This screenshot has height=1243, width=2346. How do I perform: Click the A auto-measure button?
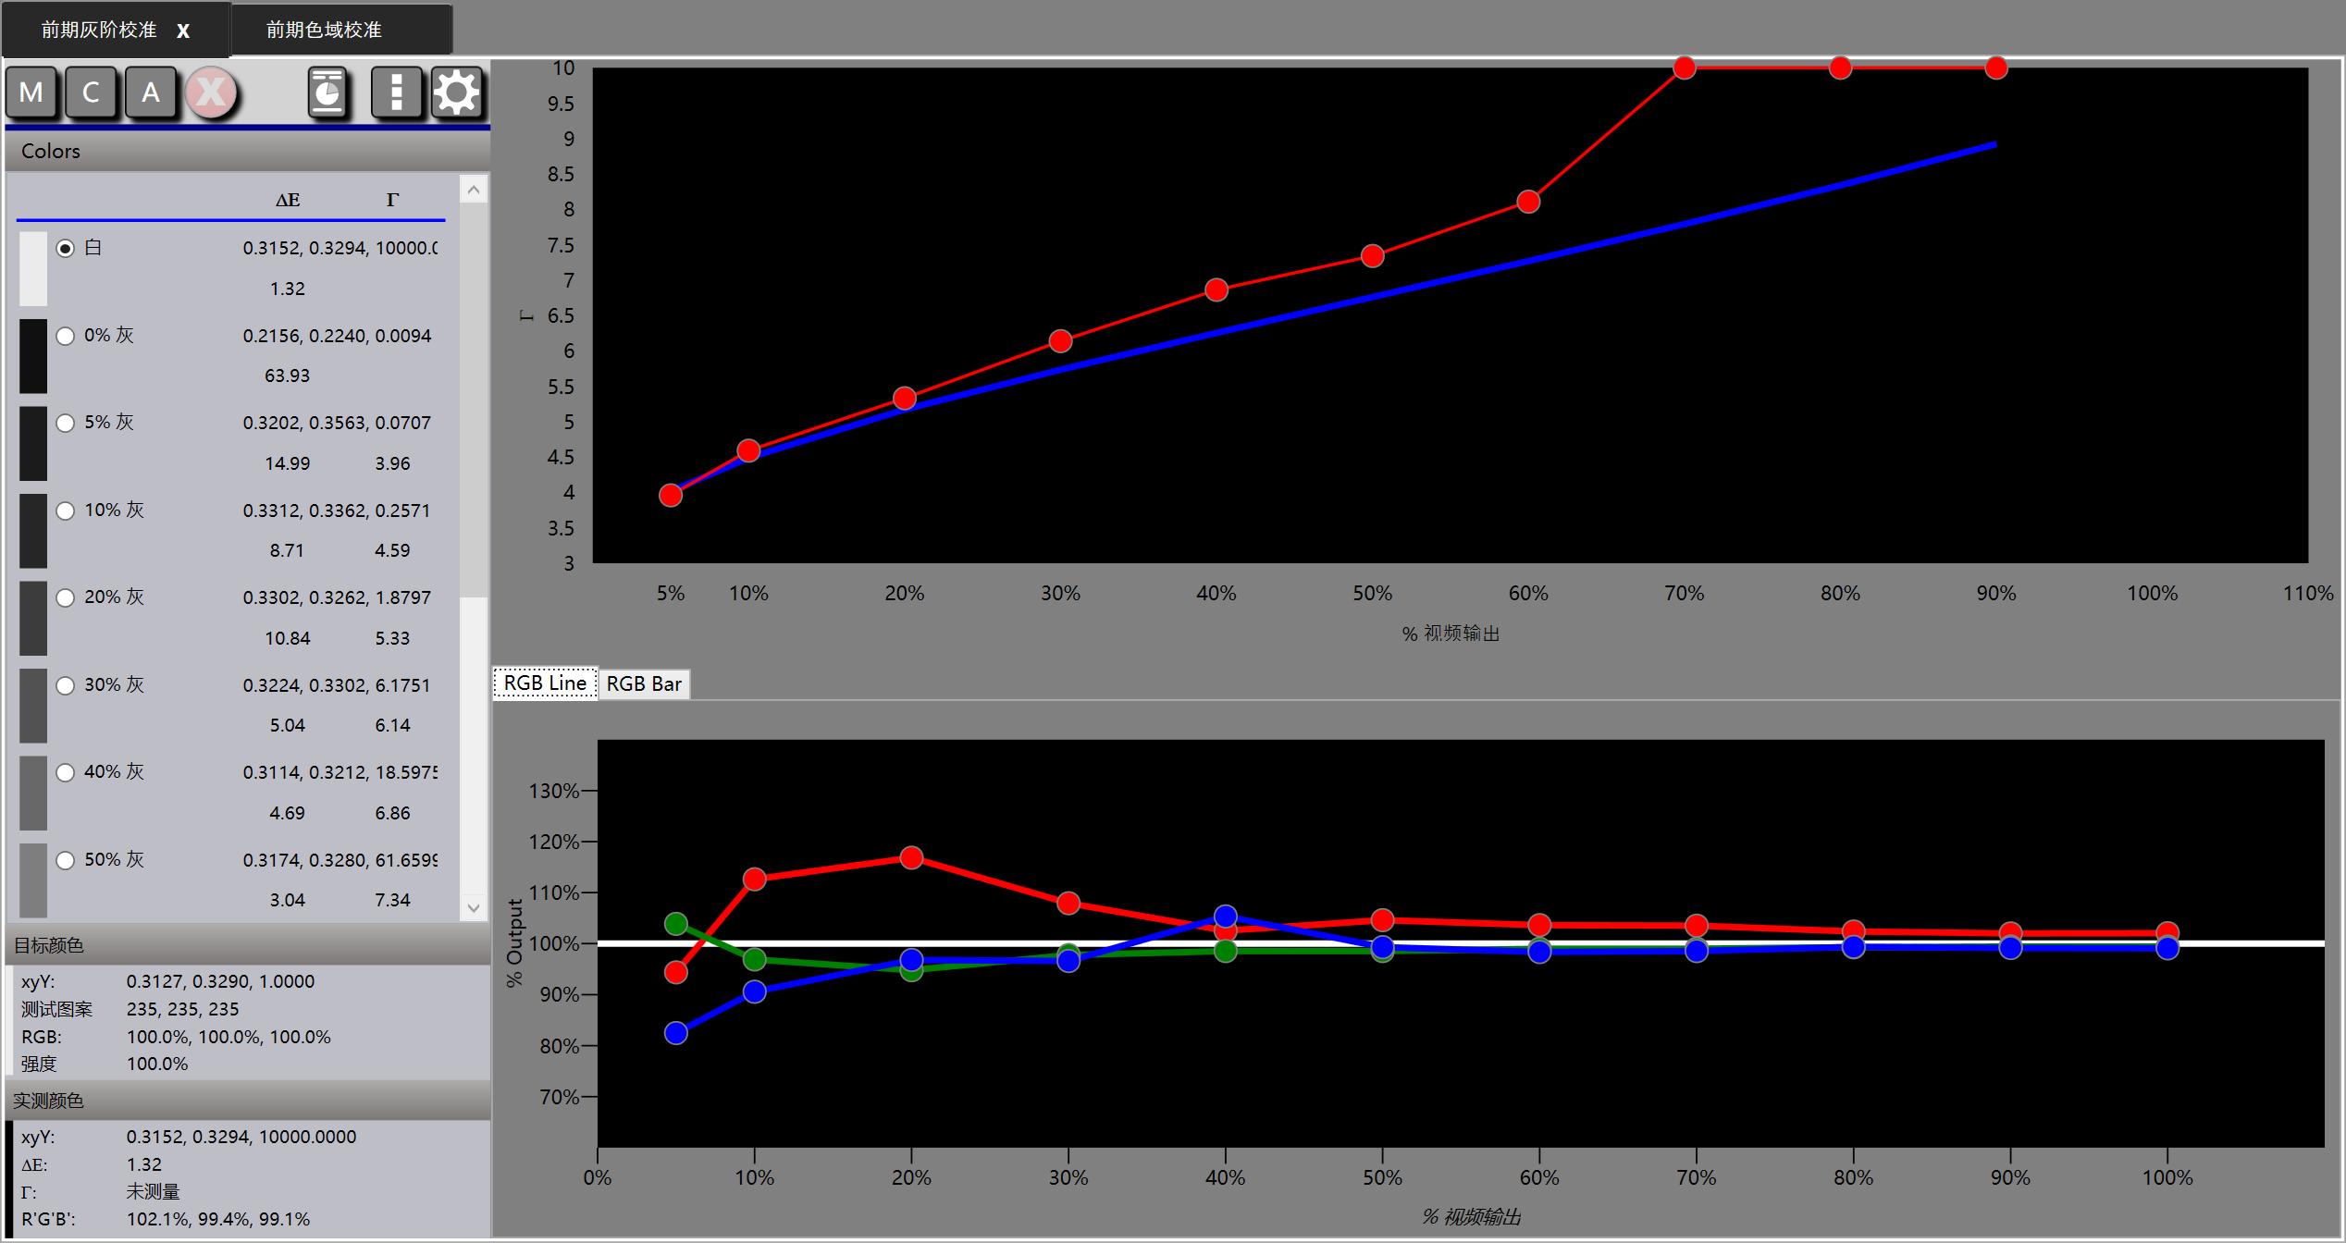[150, 92]
